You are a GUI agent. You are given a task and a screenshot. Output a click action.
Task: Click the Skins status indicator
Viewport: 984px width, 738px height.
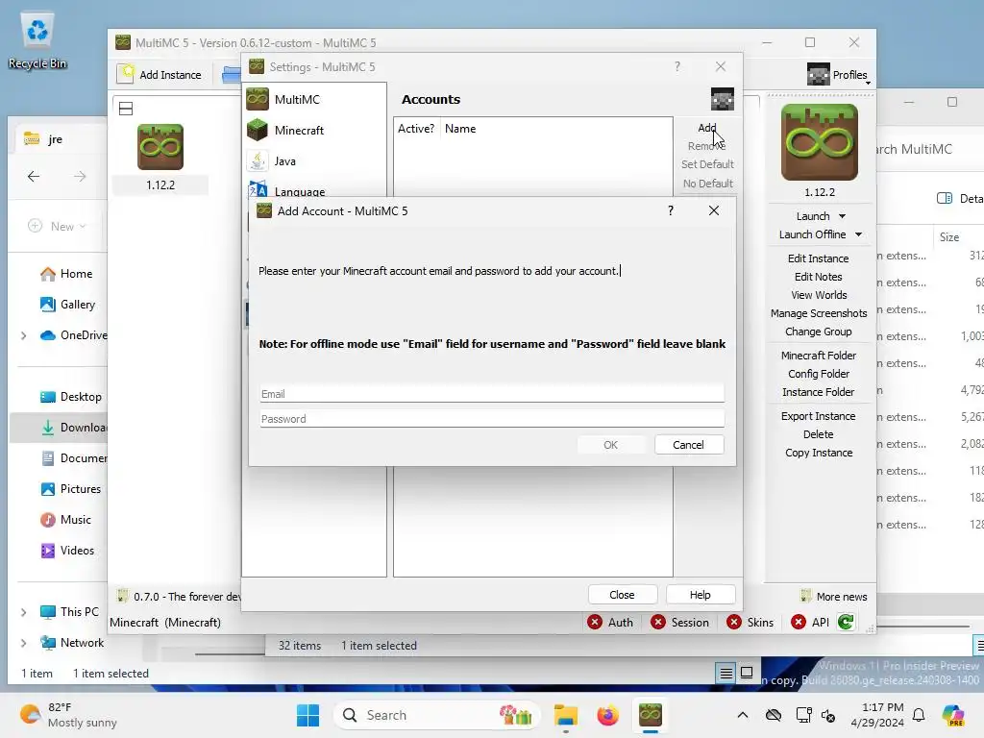point(750,622)
